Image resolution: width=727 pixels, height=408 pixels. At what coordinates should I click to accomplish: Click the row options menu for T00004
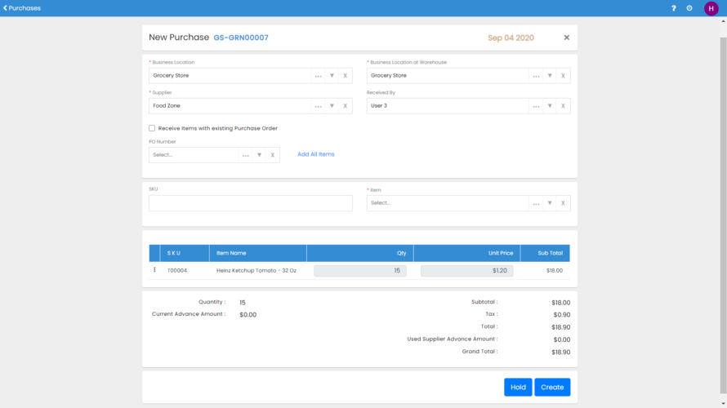pyautogui.click(x=154, y=270)
